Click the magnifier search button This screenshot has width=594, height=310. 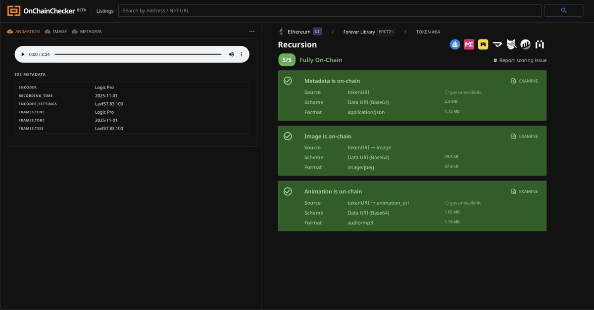(x=564, y=10)
